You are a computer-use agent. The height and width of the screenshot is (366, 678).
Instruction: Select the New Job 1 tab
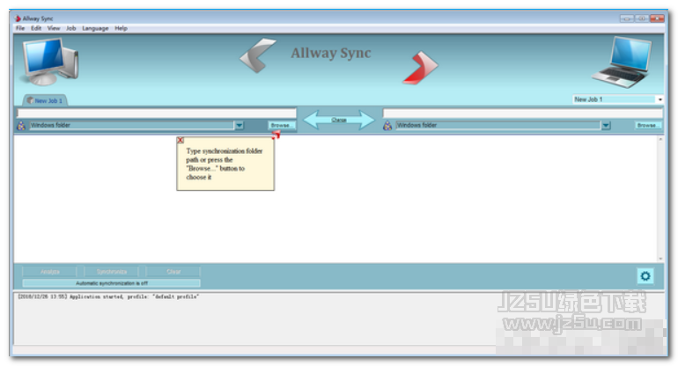click(45, 100)
